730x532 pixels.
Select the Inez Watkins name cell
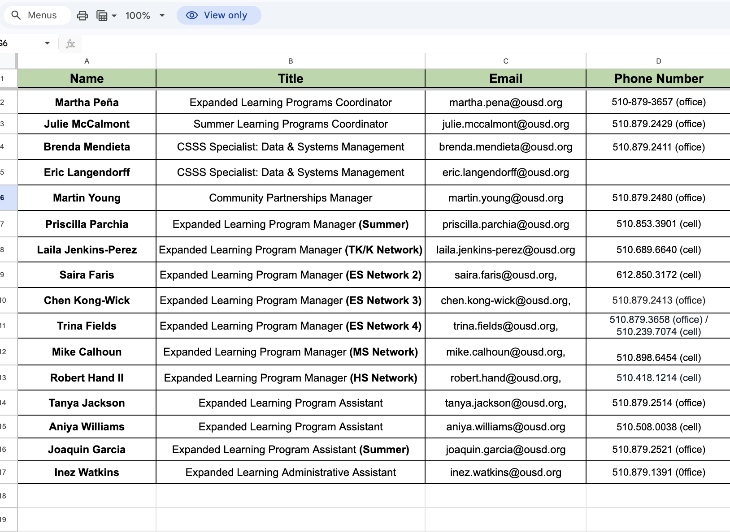(x=87, y=472)
